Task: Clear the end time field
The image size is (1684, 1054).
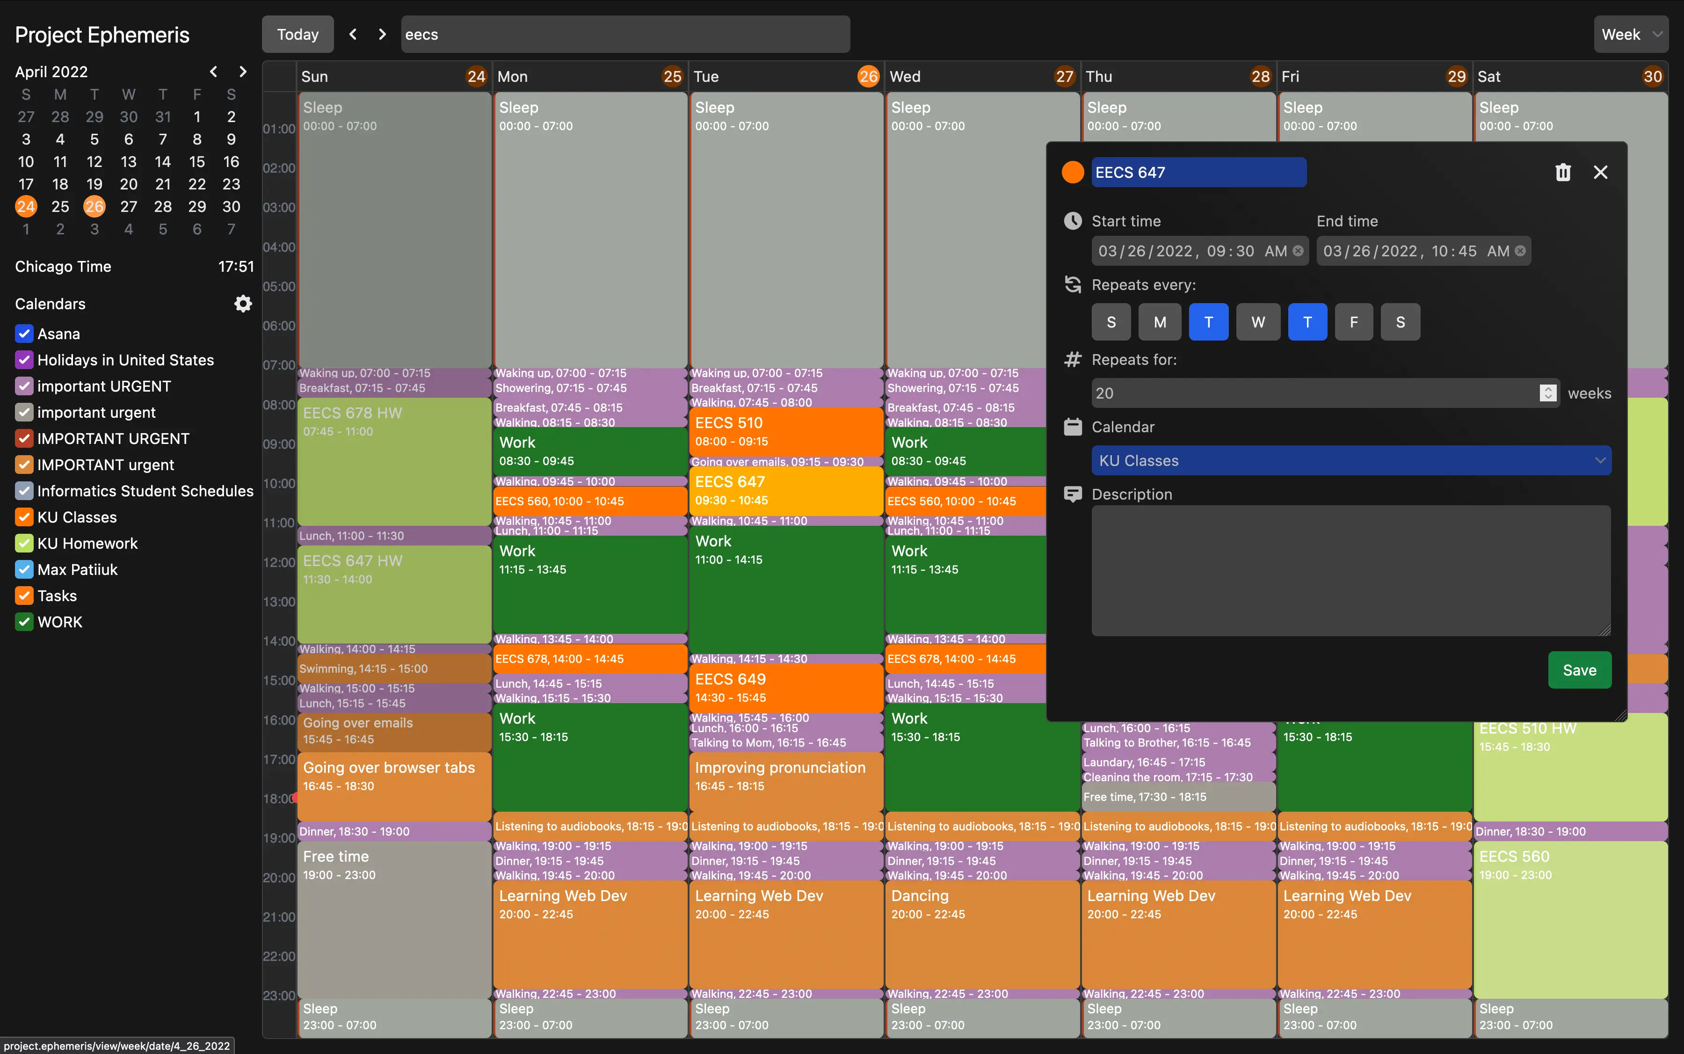Action: tap(1520, 251)
